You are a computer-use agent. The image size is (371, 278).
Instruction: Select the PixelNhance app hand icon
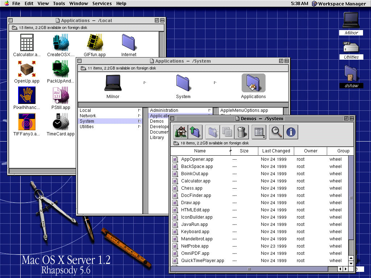click(27, 95)
